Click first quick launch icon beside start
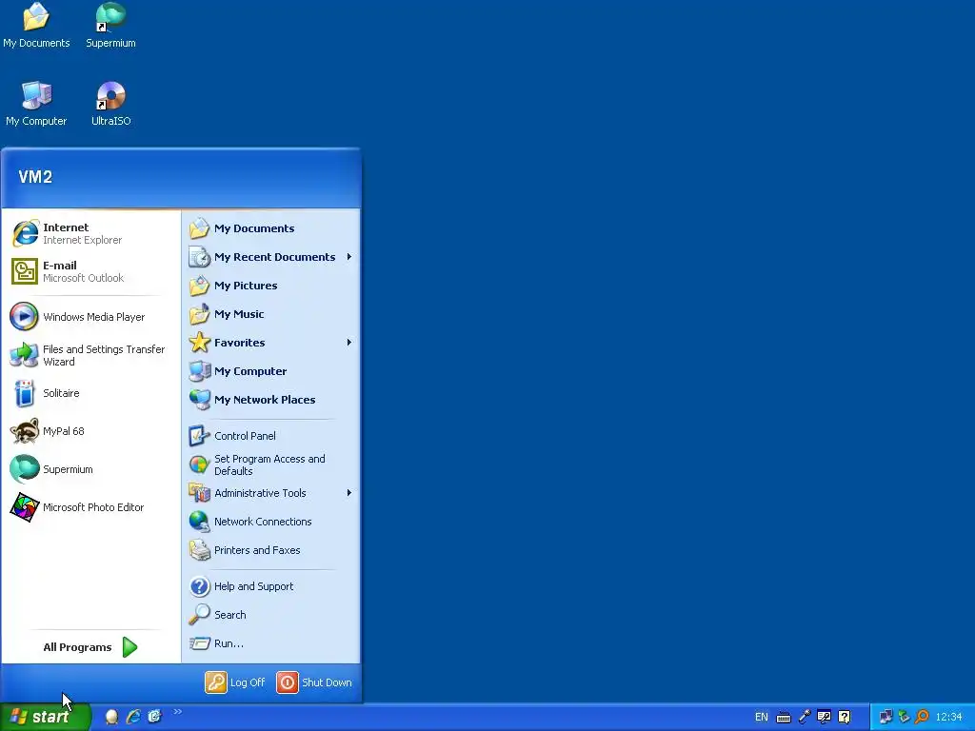This screenshot has height=731, width=975. pos(111,717)
